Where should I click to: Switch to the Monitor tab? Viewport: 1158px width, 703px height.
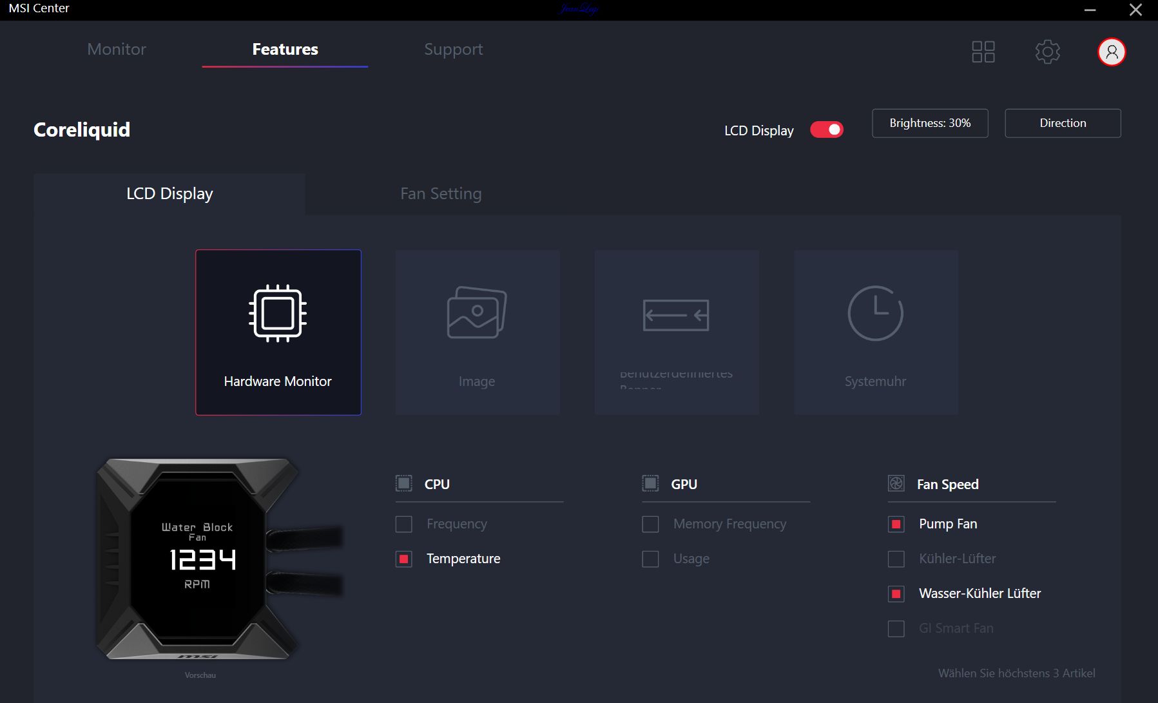tap(117, 49)
